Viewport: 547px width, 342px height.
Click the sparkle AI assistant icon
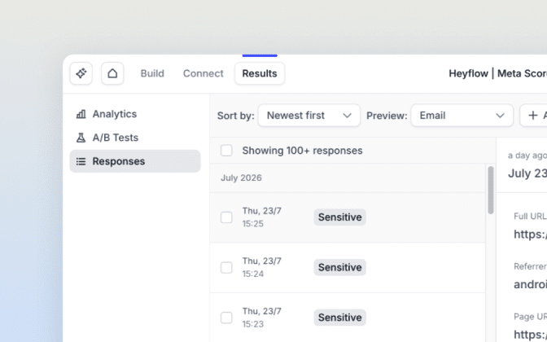81,73
